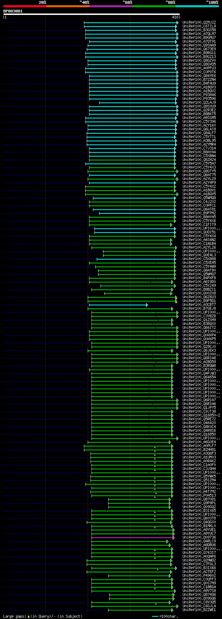
Task: Click the UniRef100_C4J202 label
Action: 199,201
